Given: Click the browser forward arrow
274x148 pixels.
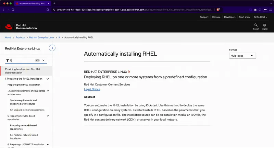Looking at the screenshot, I should pos(8,10).
